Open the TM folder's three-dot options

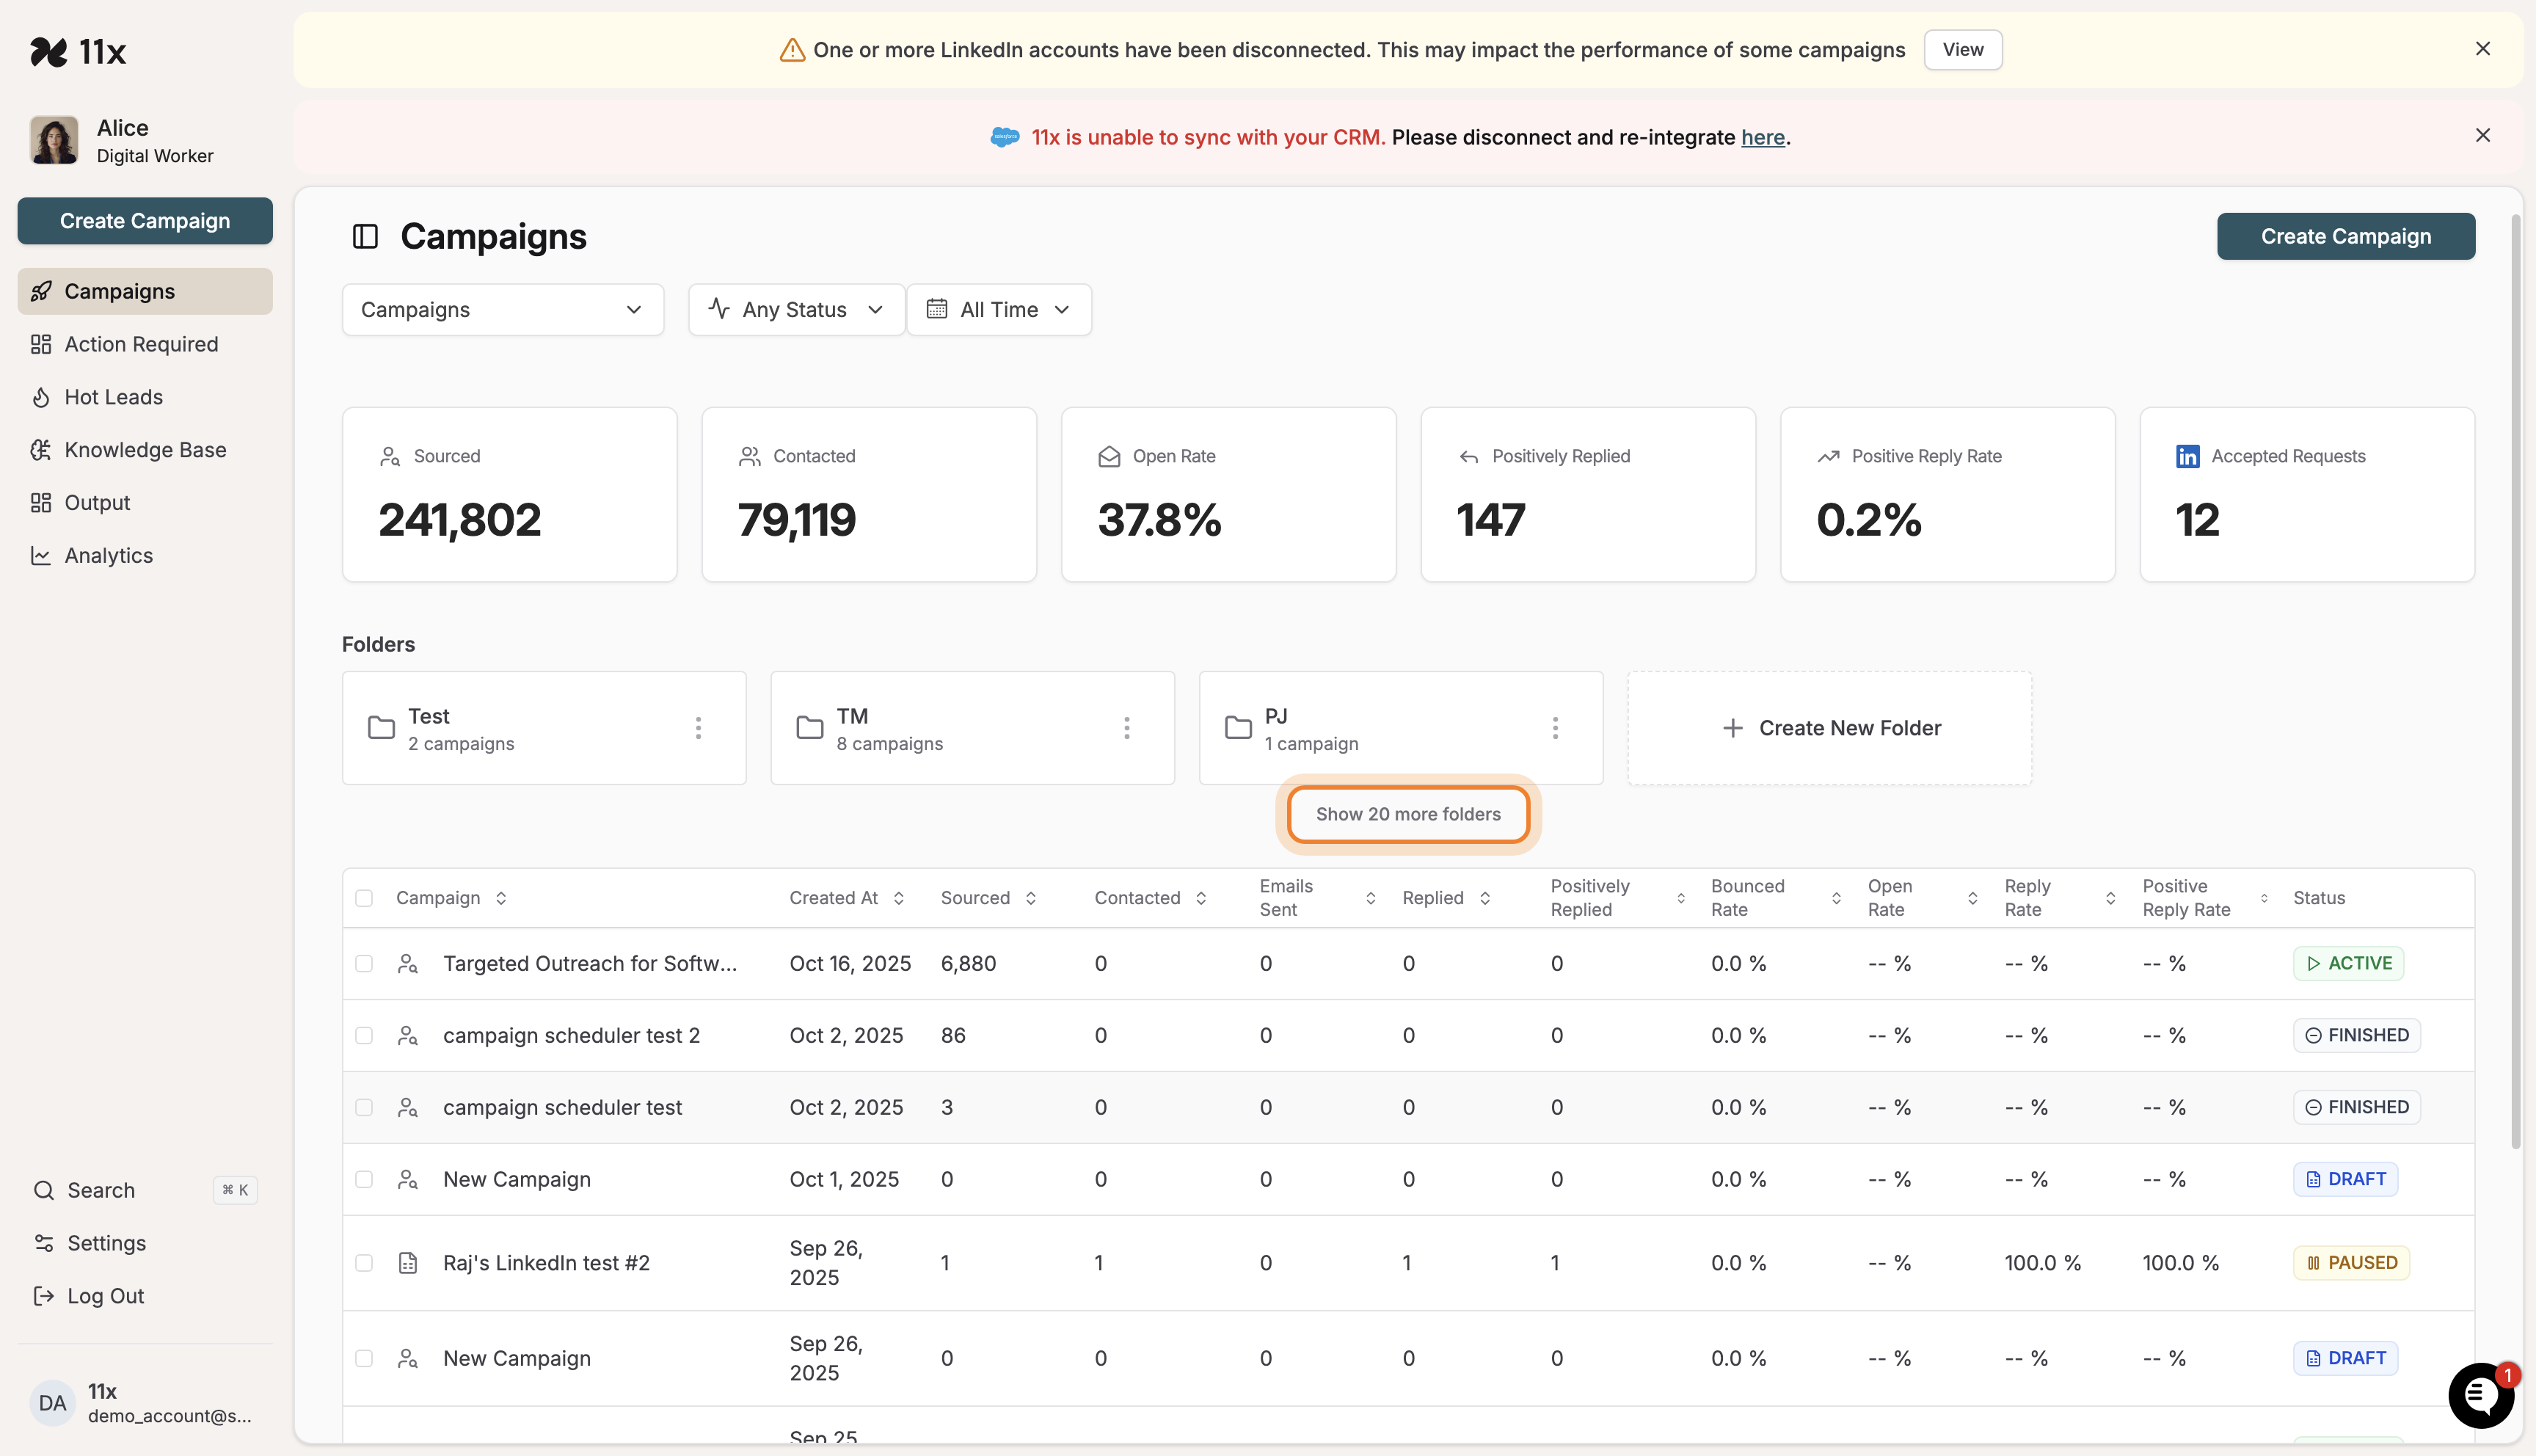click(1126, 728)
